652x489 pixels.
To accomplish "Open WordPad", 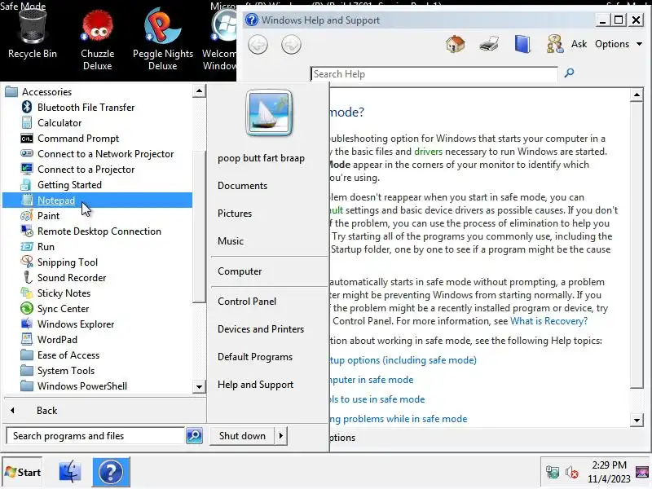I will (97, 340).
